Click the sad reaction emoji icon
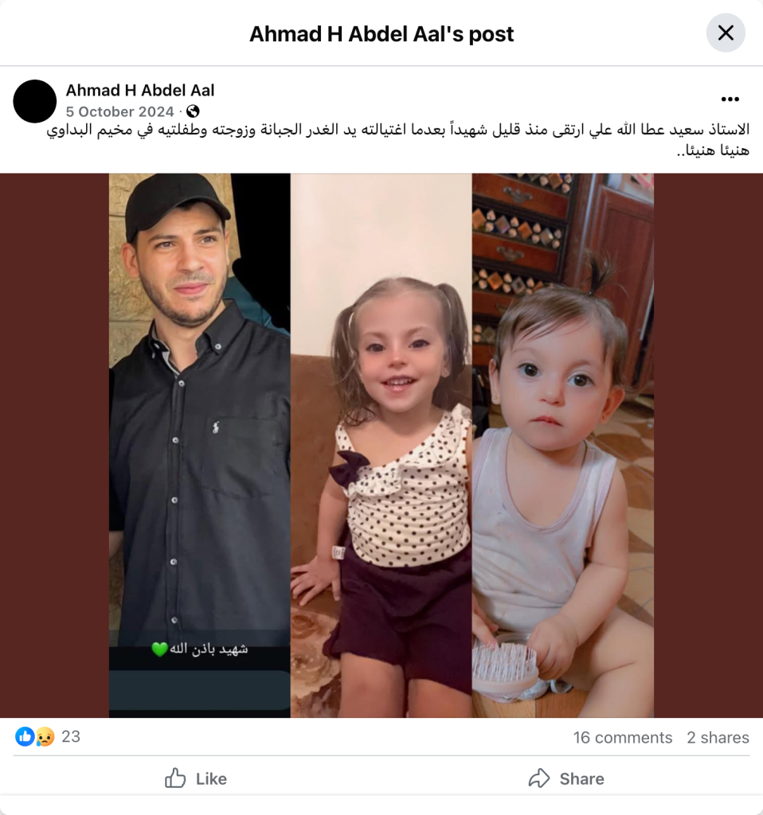The width and height of the screenshot is (763, 815). tap(45, 736)
